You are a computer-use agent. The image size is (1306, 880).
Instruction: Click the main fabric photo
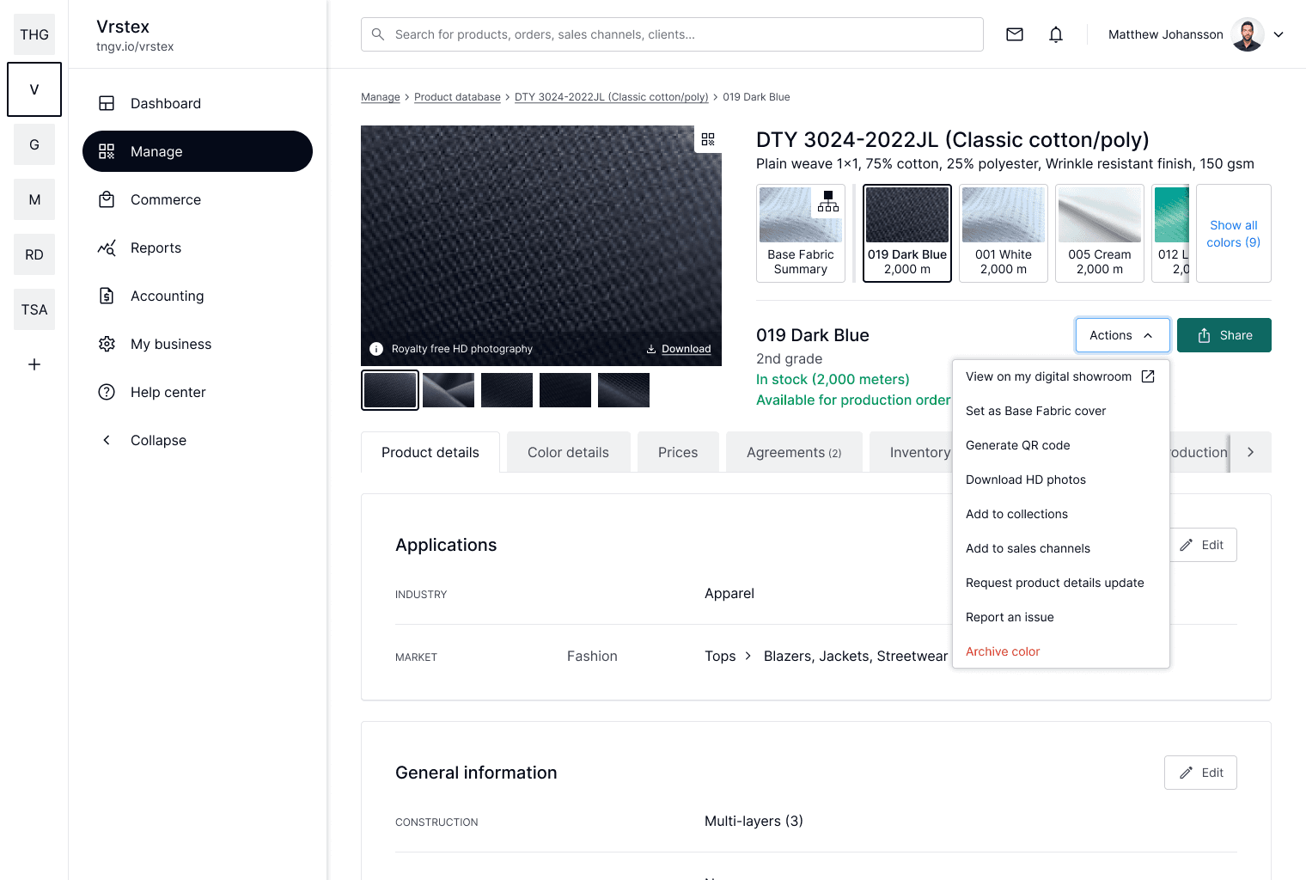tap(541, 246)
